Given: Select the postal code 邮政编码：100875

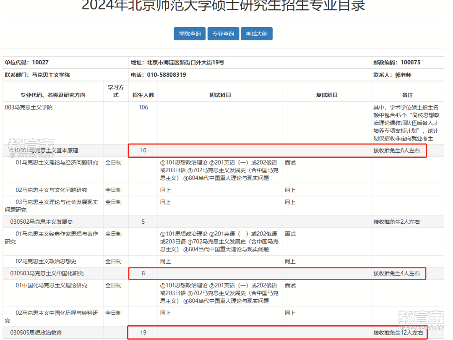Looking at the screenshot, I should [397, 63].
